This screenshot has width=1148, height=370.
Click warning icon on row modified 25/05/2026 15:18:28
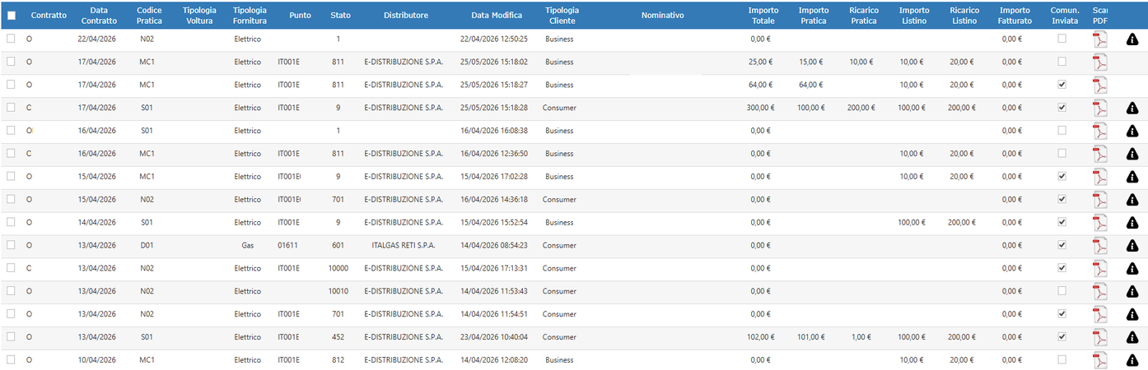pyautogui.click(x=1132, y=109)
